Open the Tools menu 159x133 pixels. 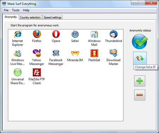[x=16, y=10]
